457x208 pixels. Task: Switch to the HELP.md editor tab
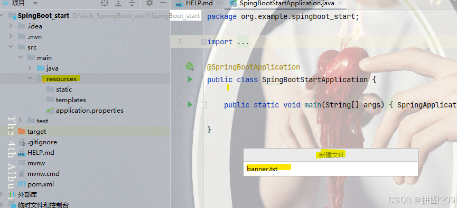pyautogui.click(x=199, y=3)
